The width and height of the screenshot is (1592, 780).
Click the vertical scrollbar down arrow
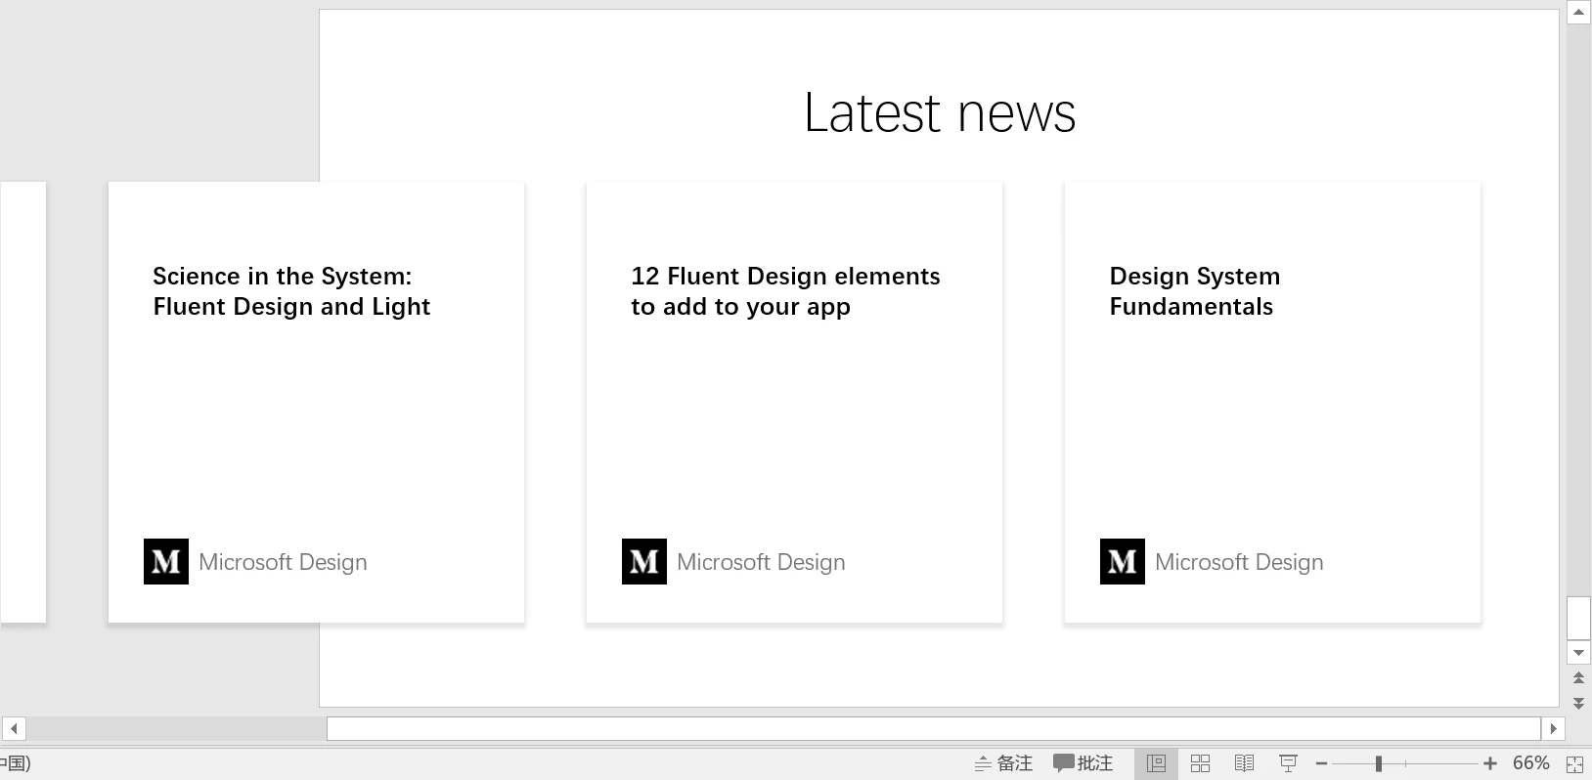click(1578, 653)
